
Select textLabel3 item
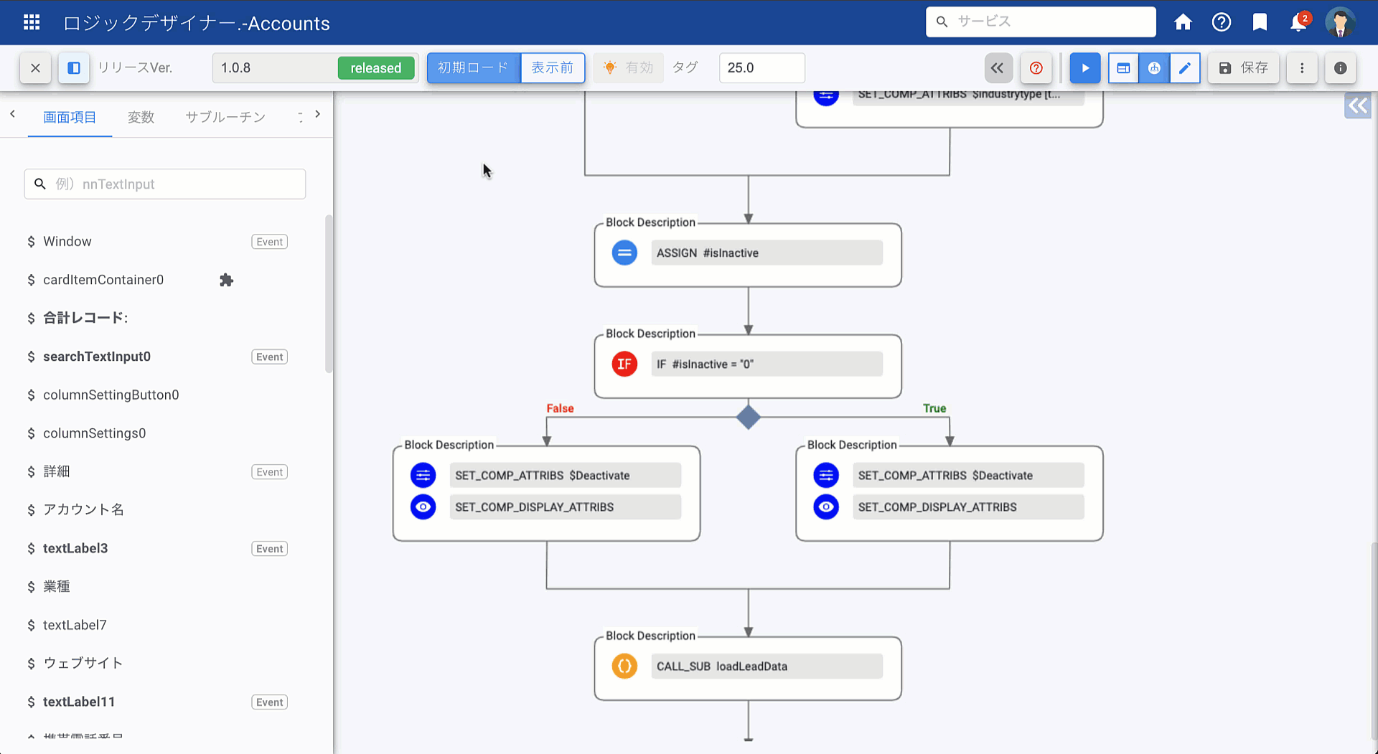coord(75,548)
